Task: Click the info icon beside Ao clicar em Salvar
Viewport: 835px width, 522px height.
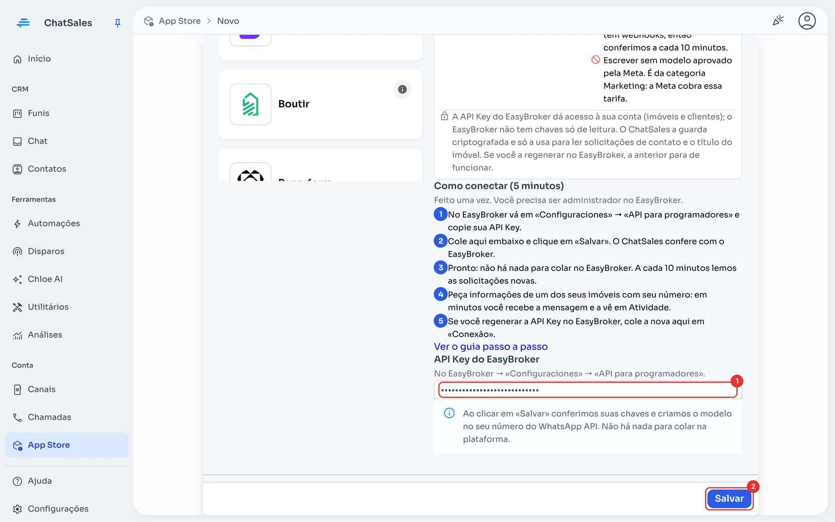Action: tap(449, 413)
